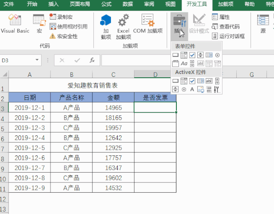The height and width of the screenshot is (214, 274).
Task: Click the formula confirm checkmark button
Action: click(77, 60)
